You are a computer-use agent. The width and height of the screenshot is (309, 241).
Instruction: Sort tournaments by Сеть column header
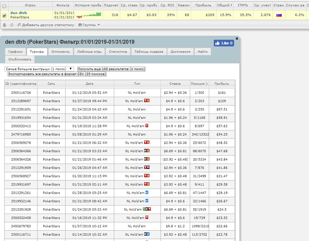click(x=51, y=84)
